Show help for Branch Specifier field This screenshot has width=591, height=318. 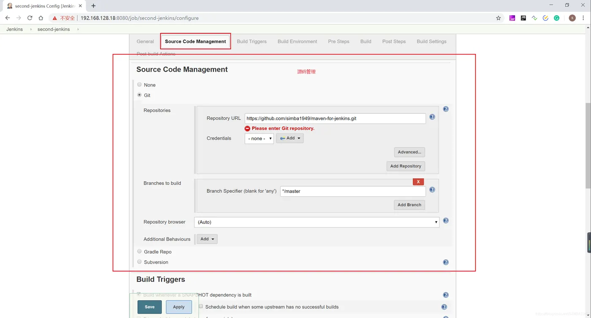click(432, 190)
